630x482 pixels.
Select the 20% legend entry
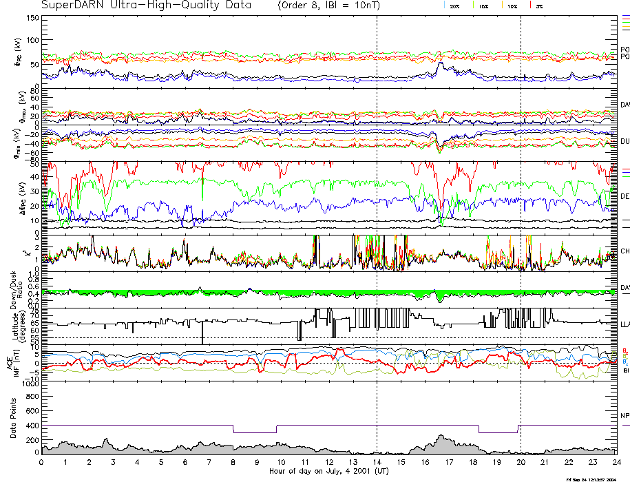tap(454, 6)
